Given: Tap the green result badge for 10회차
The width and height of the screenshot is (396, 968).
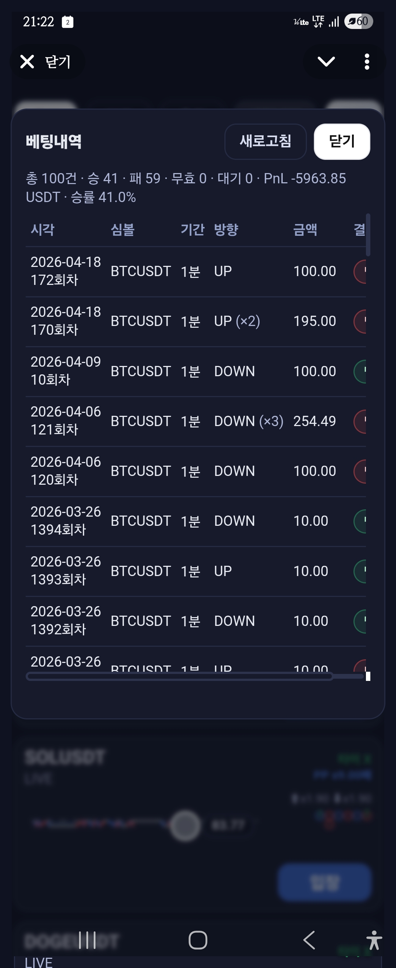Looking at the screenshot, I should coord(360,371).
